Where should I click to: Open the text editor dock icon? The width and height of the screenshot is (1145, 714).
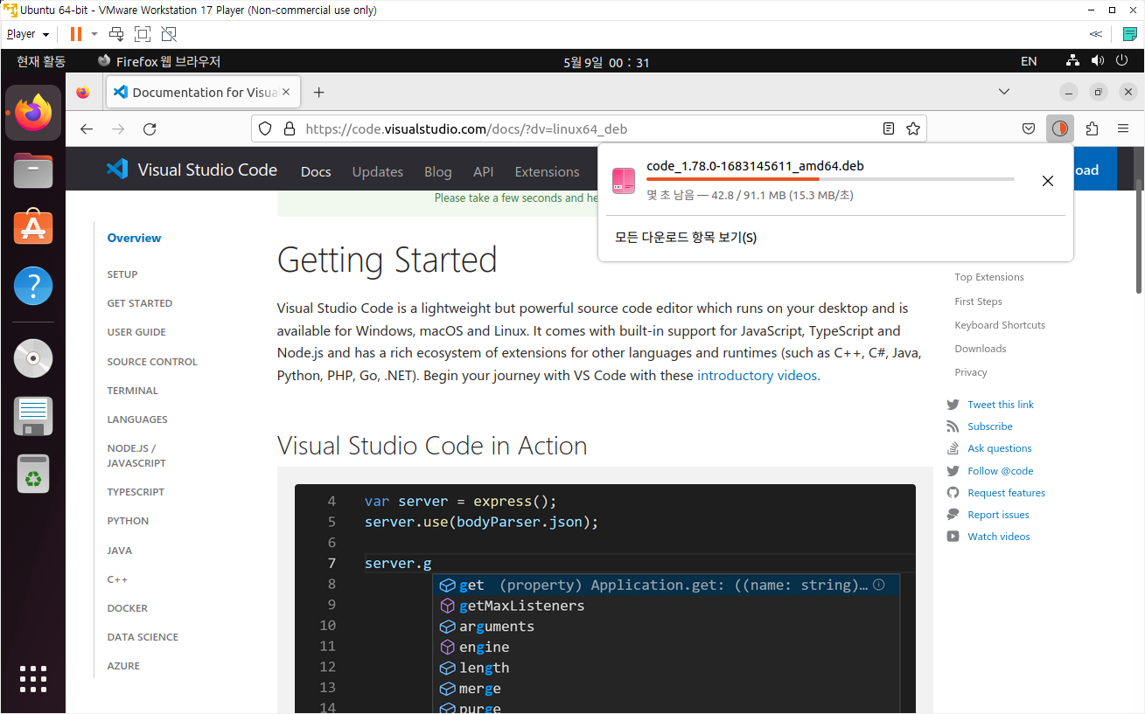(x=33, y=416)
